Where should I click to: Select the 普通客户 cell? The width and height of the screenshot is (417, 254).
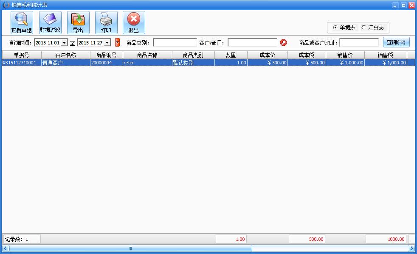coord(66,63)
